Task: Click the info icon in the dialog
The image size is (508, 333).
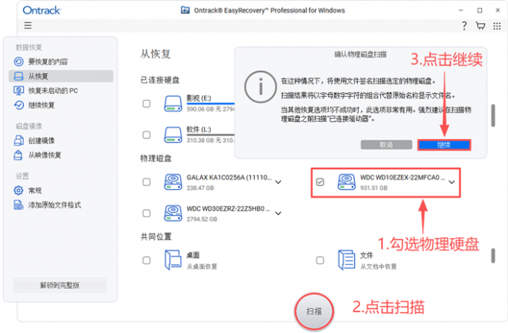Action: click(x=260, y=87)
